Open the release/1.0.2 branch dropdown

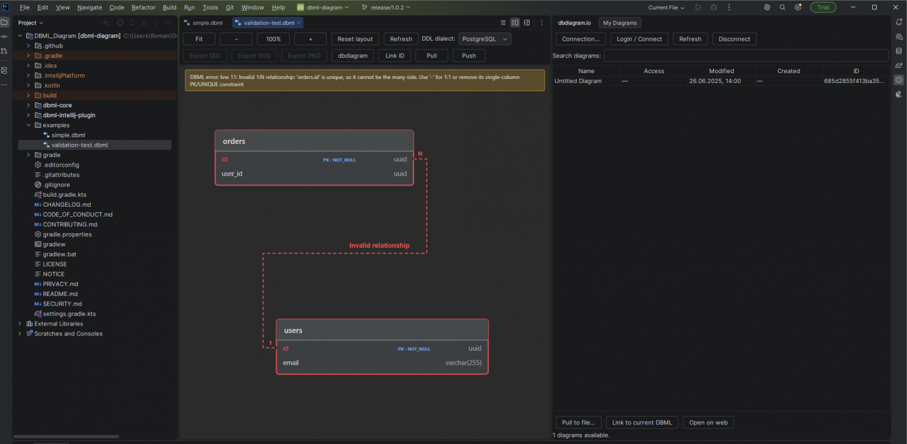385,8
